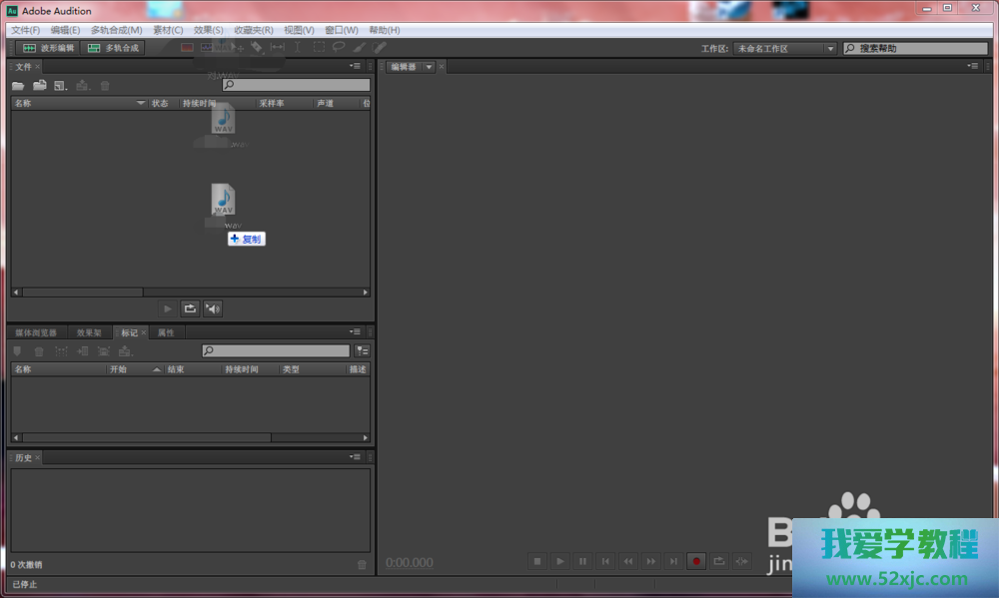The height and width of the screenshot is (598, 999).
Task: Click the Open File folder icon
Action: pos(18,86)
